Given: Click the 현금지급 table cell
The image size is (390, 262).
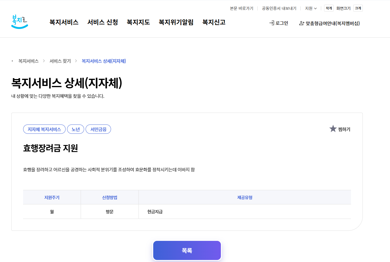Looking at the screenshot, I should pyautogui.click(x=245, y=212).
